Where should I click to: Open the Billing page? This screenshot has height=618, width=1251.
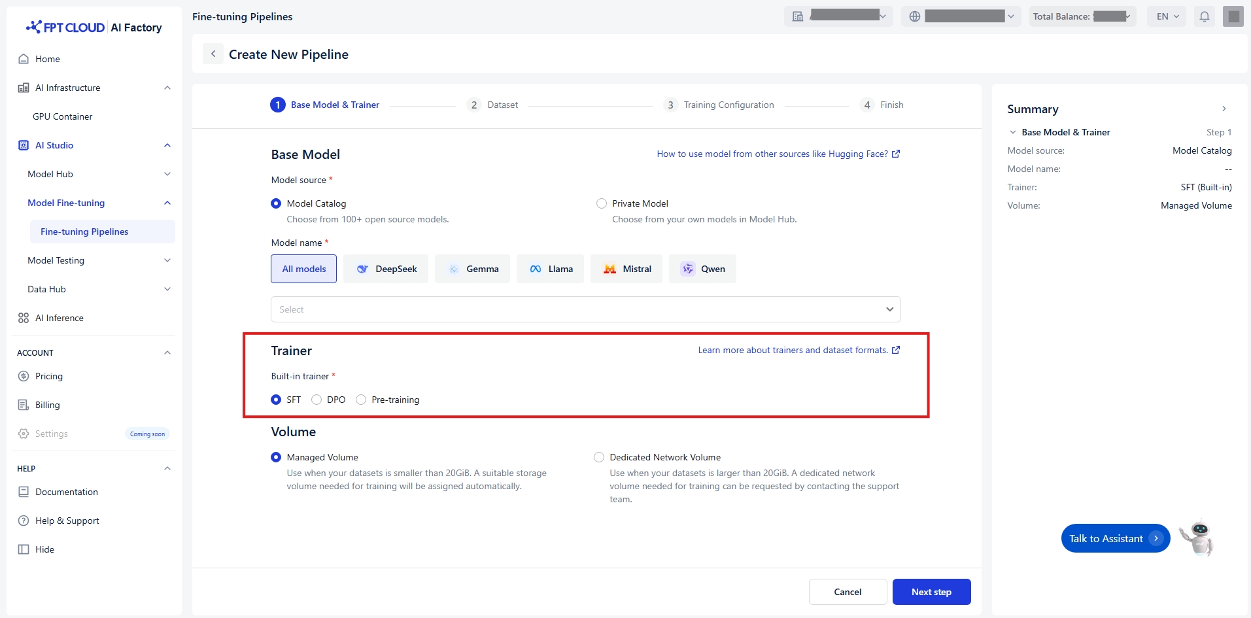click(47, 405)
